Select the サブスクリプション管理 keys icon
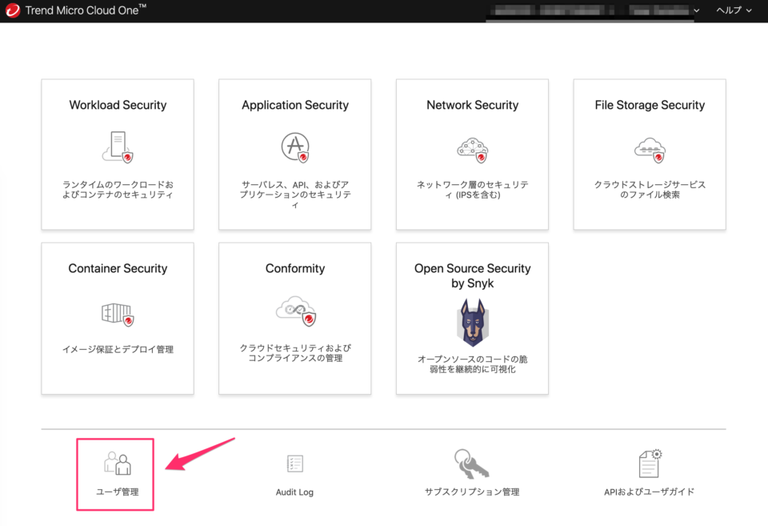Viewport: 768px width, 526px height. (472, 464)
